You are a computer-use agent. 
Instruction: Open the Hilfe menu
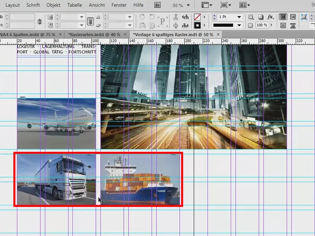click(139, 5)
